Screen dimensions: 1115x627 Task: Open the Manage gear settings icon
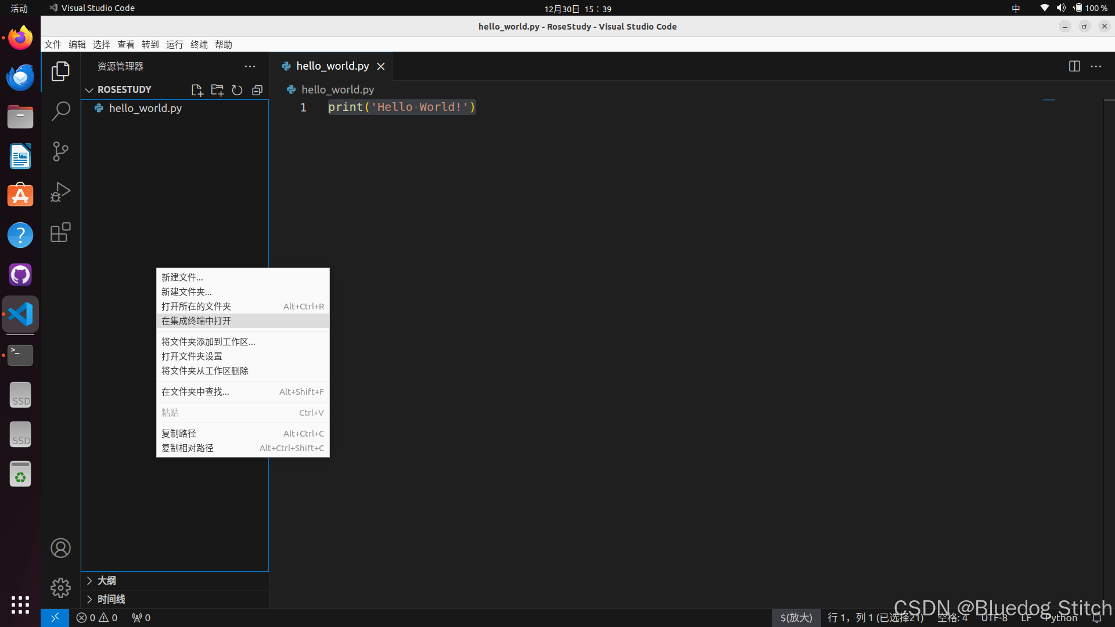(60, 588)
